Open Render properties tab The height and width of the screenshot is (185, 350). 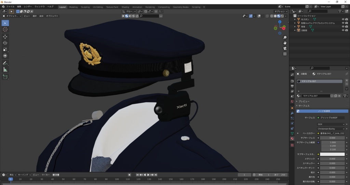point(292,81)
